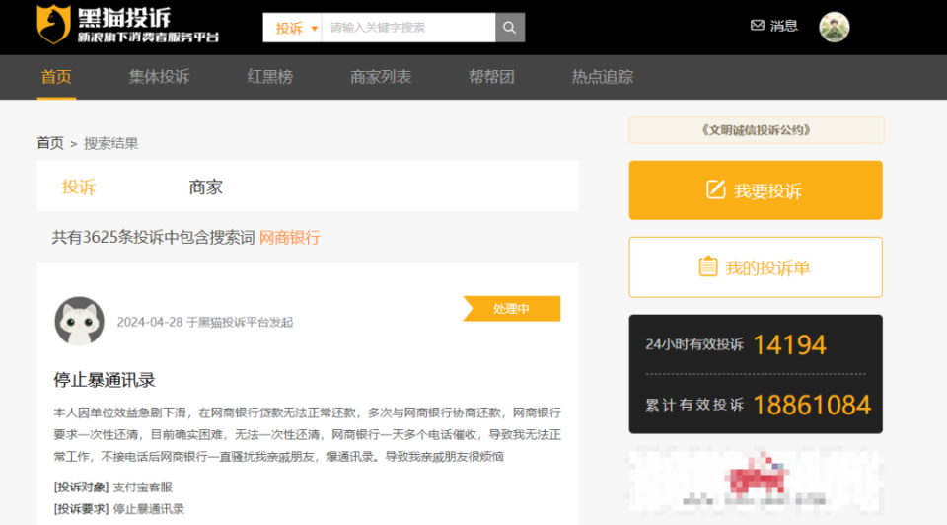Switch to the 商家 results tab
Screen dimensions: 947x525
[x=206, y=187]
